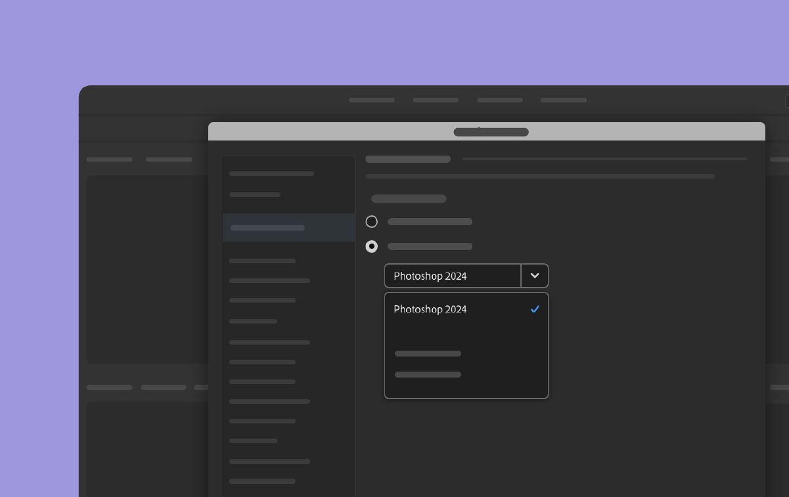Switch to second tab of upper background panel
The image size is (789, 497).
tap(169, 160)
